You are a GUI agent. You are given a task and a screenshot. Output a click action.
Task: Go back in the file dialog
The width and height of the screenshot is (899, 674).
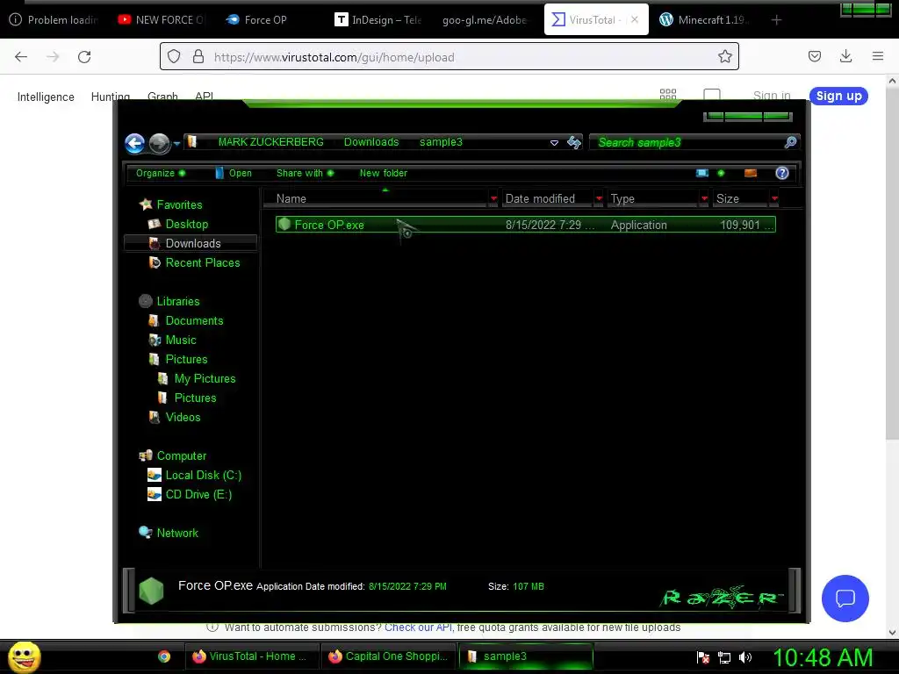coord(134,143)
